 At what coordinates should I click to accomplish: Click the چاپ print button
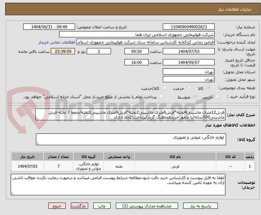(x=102, y=206)
